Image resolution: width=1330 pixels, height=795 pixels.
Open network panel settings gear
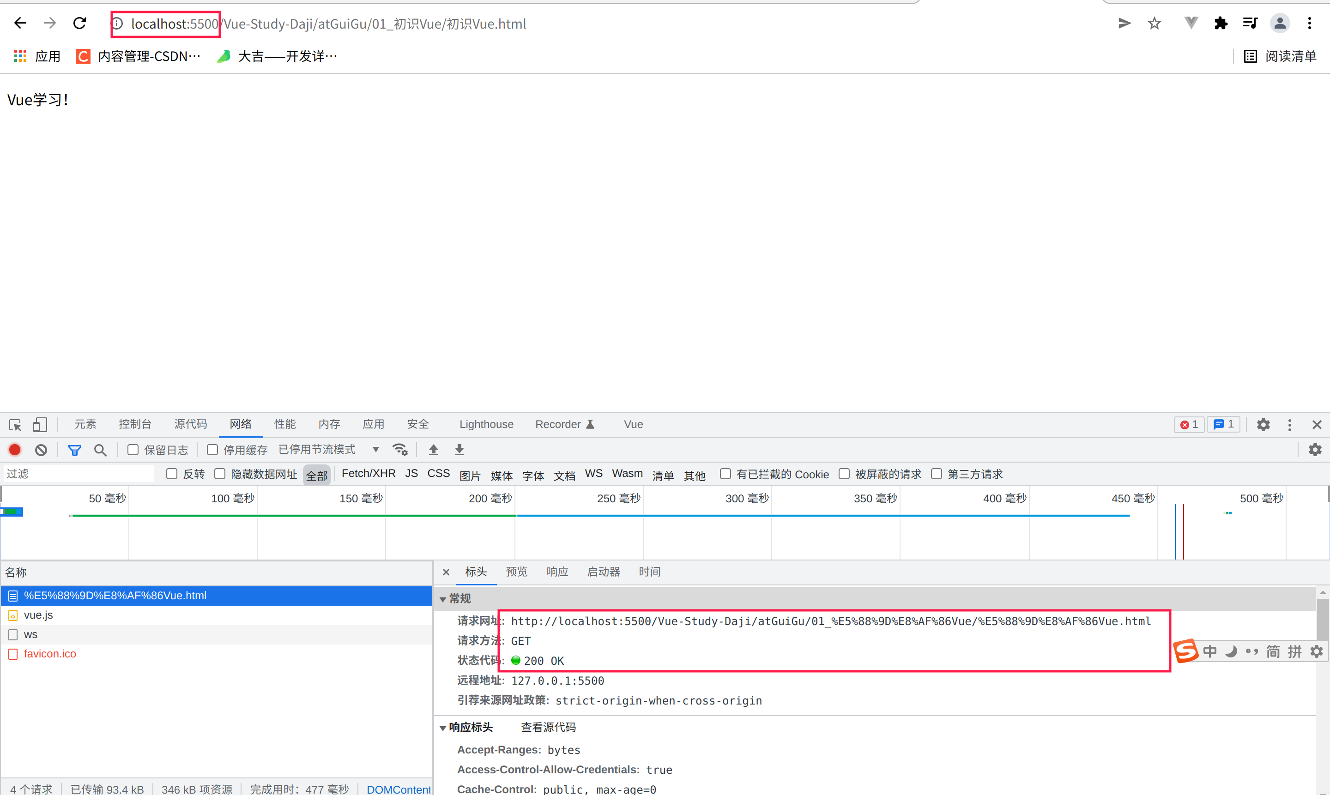1315,450
